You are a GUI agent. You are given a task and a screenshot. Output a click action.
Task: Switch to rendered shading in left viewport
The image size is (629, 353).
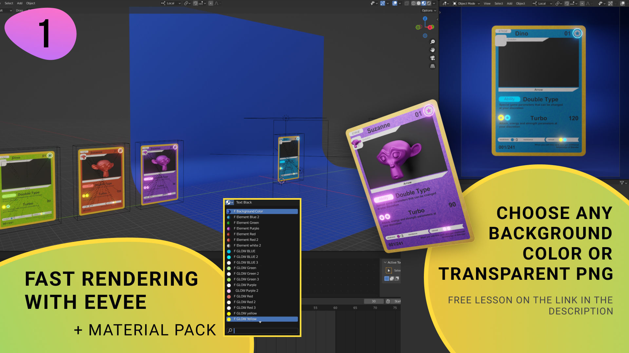tap(429, 3)
